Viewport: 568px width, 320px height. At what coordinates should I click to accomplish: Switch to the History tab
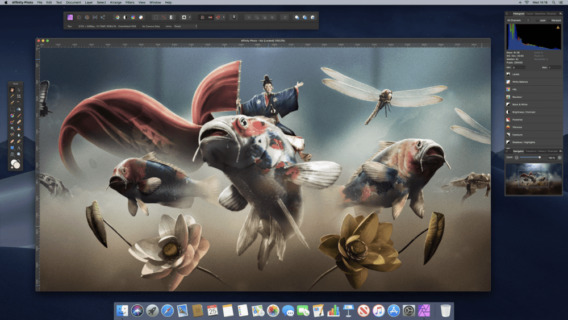point(542,151)
